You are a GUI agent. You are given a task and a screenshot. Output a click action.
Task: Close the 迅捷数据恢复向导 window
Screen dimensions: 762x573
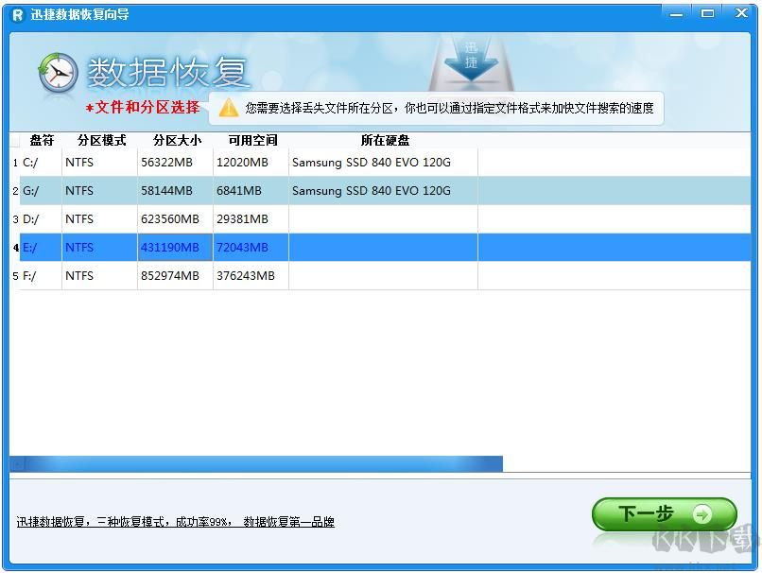coord(741,14)
